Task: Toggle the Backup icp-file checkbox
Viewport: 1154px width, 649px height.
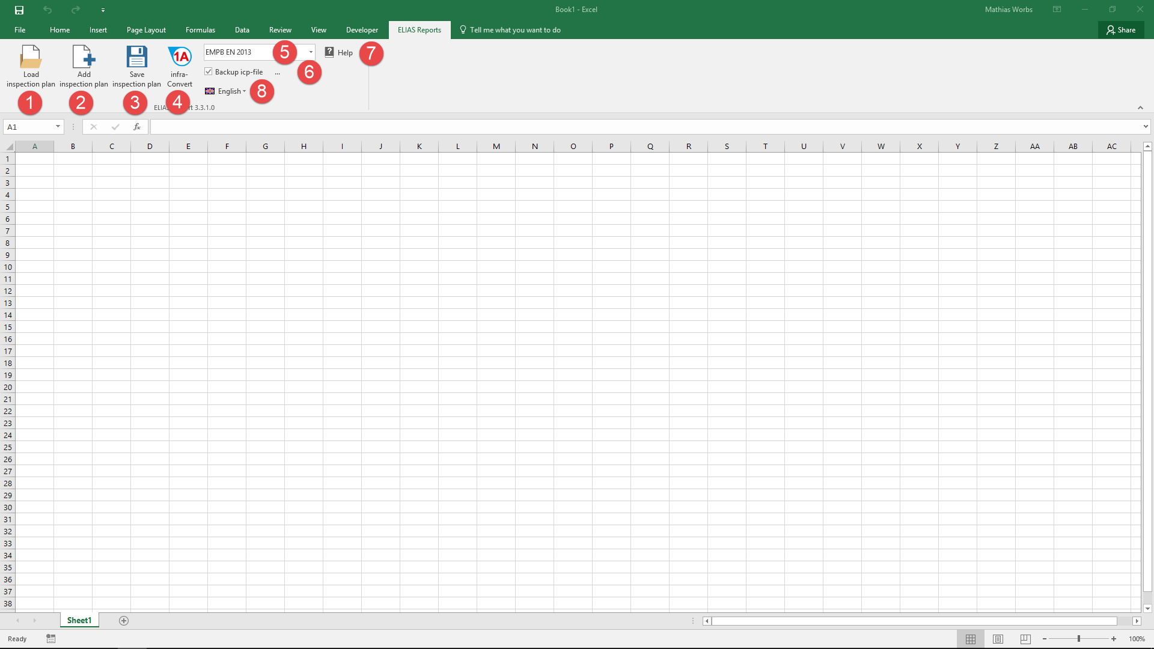Action: (x=209, y=72)
